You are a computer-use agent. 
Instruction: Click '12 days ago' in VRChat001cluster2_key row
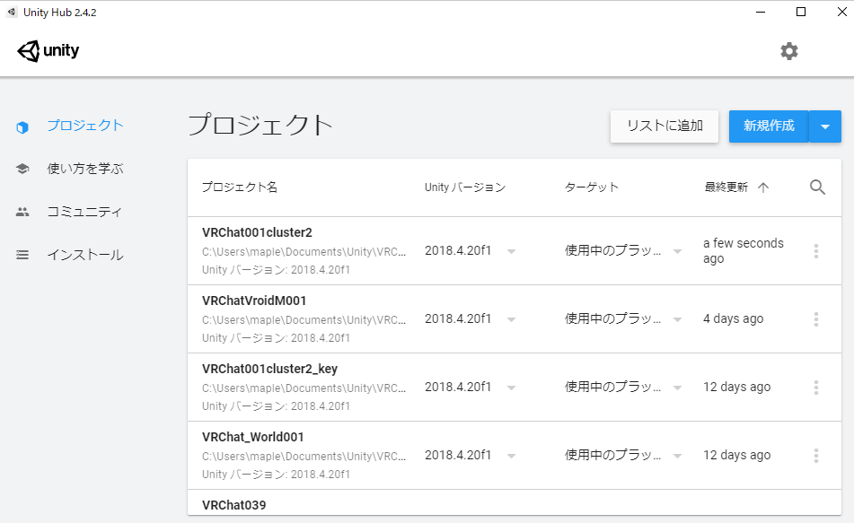736,387
